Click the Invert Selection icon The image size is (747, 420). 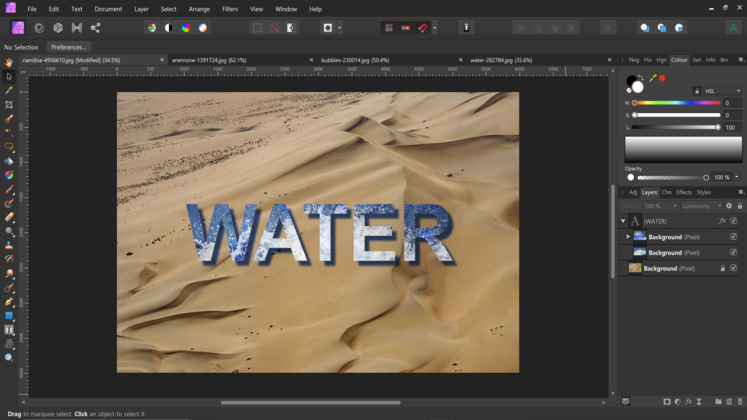tap(291, 27)
